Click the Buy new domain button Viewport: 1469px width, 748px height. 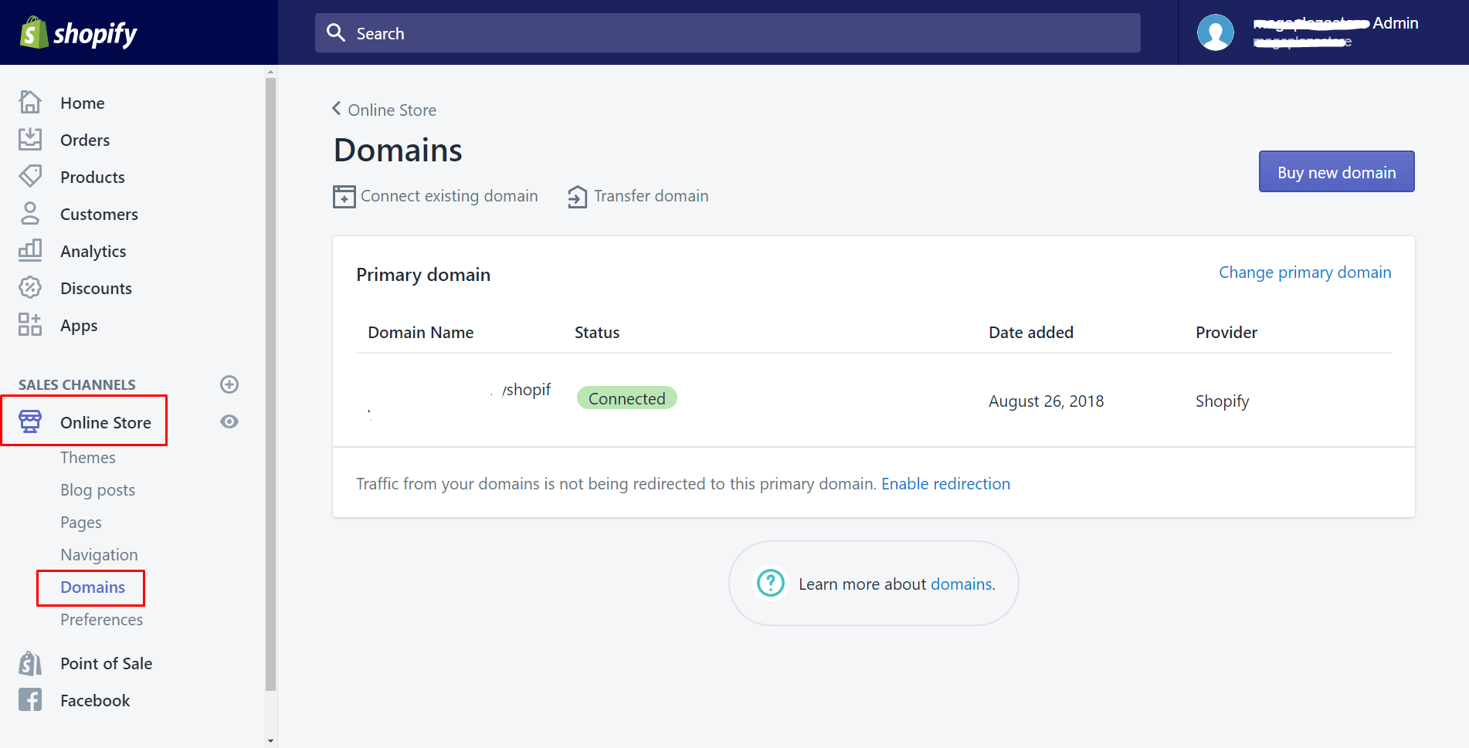click(x=1335, y=171)
